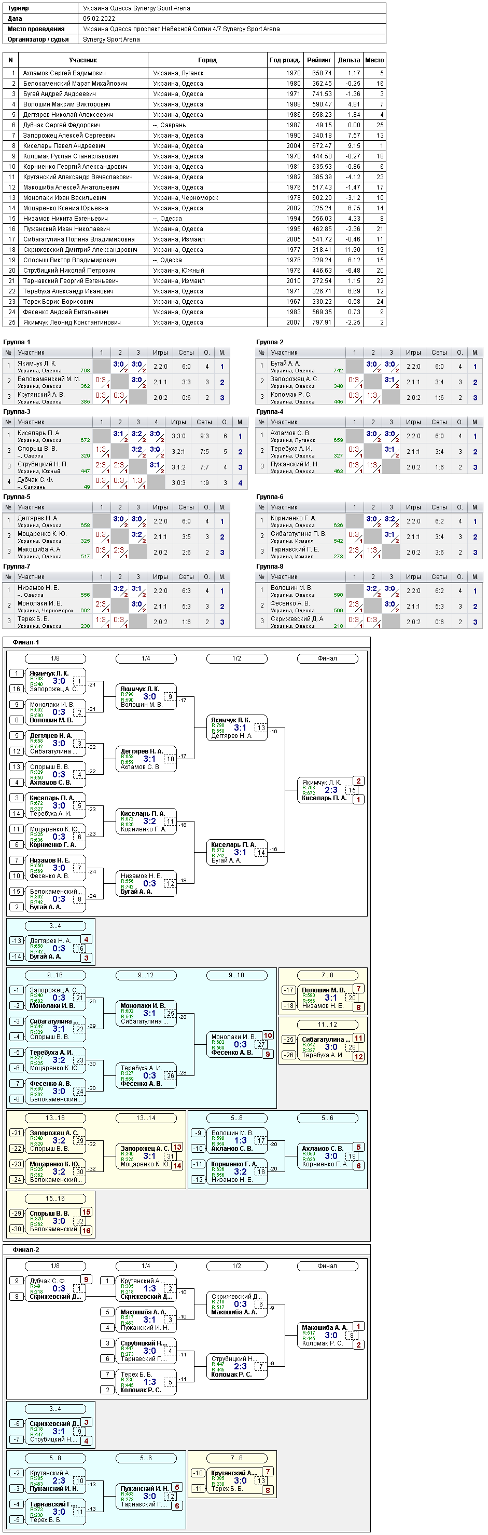Select the Финал-1 section title
The height and width of the screenshot is (1535, 488).
(25, 642)
